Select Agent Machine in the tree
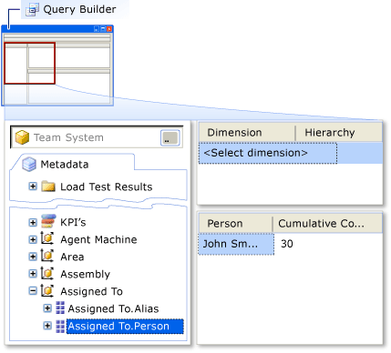 click(x=98, y=239)
